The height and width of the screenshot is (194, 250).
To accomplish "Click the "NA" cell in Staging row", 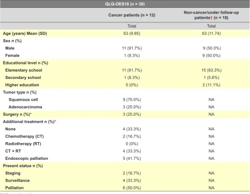I will pyautogui.click(x=211, y=173).
